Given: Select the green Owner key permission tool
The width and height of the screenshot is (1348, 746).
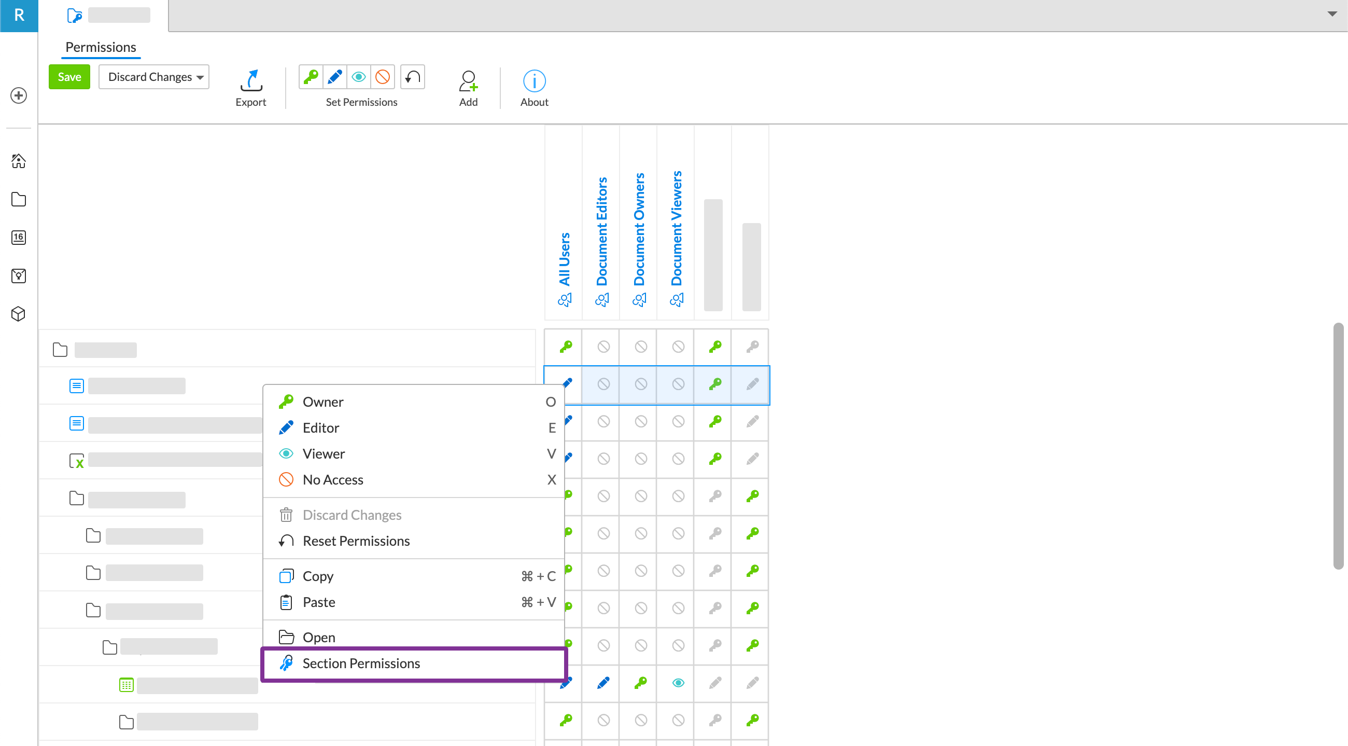Looking at the screenshot, I should (311, 77).
